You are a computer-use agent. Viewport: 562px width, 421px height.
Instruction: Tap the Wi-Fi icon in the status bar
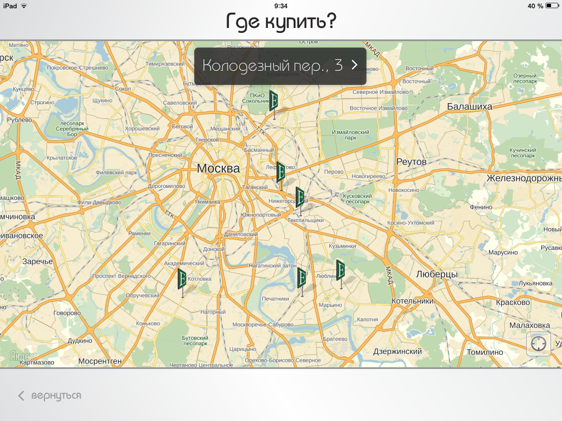tap(24, 5)
